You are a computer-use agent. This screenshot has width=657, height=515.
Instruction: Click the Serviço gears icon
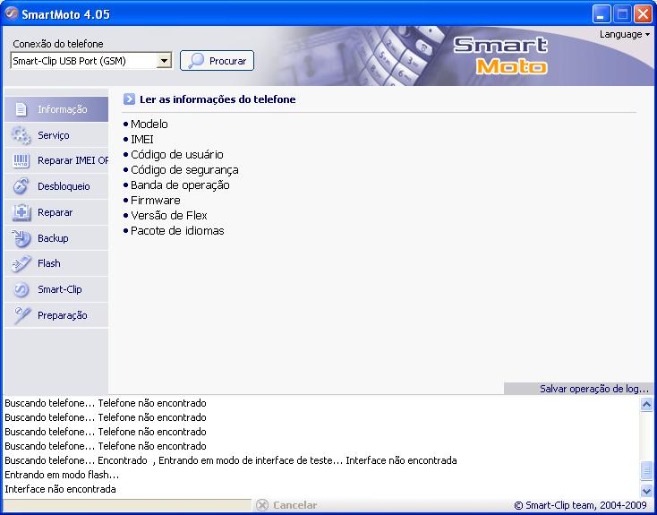[x=21, y=135]
